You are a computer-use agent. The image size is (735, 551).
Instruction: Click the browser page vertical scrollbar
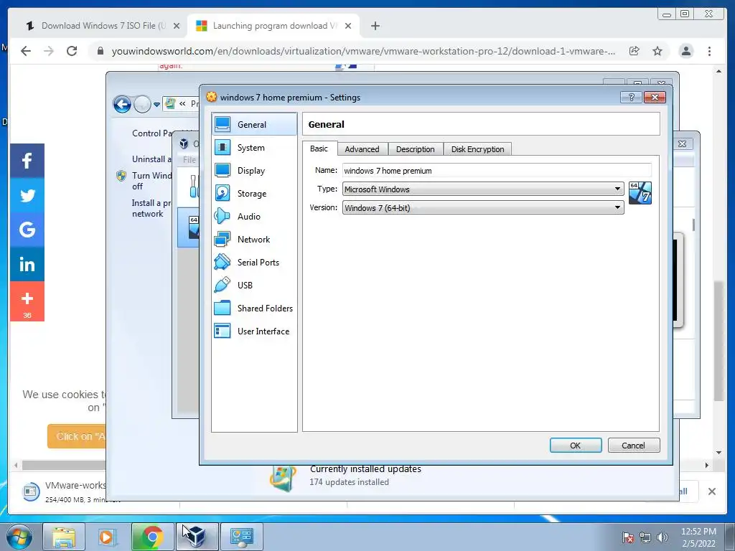coord(718,341)
